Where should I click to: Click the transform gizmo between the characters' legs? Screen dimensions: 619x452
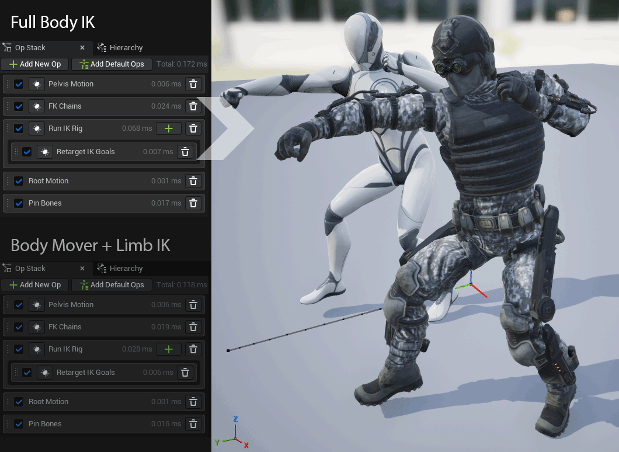point(471,286)
